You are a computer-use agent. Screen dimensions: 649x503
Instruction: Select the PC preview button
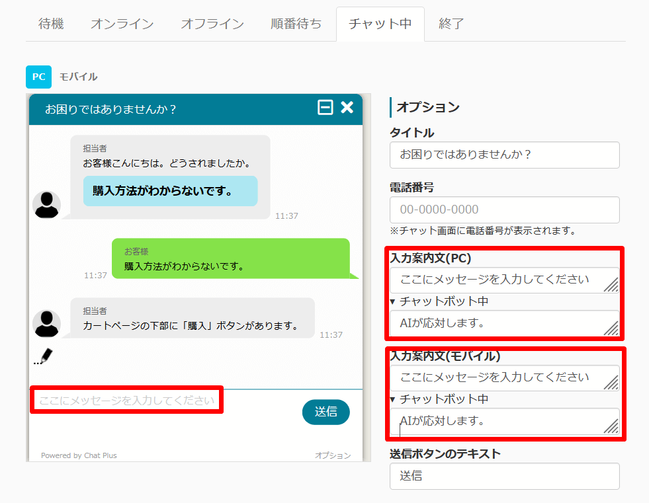pos(38,77)
